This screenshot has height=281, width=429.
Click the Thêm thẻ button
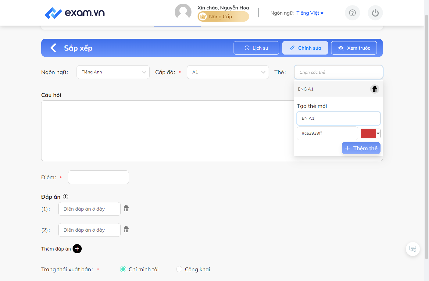pos(361,148)
